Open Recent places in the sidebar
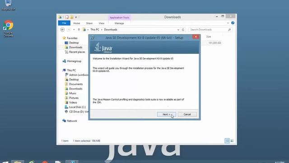Screen dimensions: 289x163 tap(77, 52)
